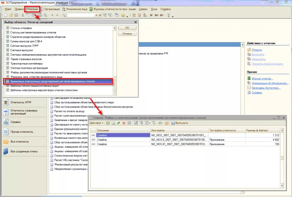The width and height of the screenshot is (292, 197).
Task: Open the Информация об обновлениях link
Action: (270, 83)
